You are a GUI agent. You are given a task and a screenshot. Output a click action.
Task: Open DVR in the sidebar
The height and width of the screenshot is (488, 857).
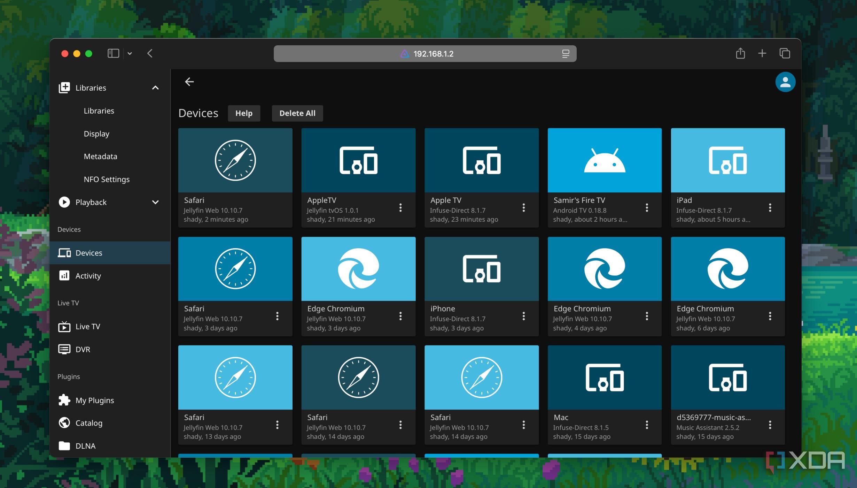pyautogui.click(x=110, y=349)
